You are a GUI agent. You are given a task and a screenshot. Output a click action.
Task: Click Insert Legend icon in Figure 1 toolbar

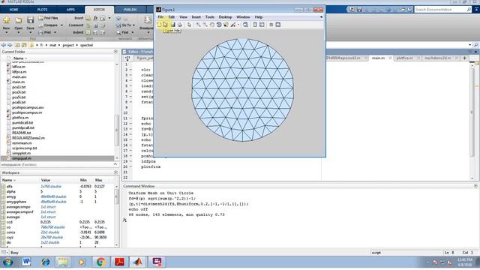pyautogui.click(x=262, y=25)
